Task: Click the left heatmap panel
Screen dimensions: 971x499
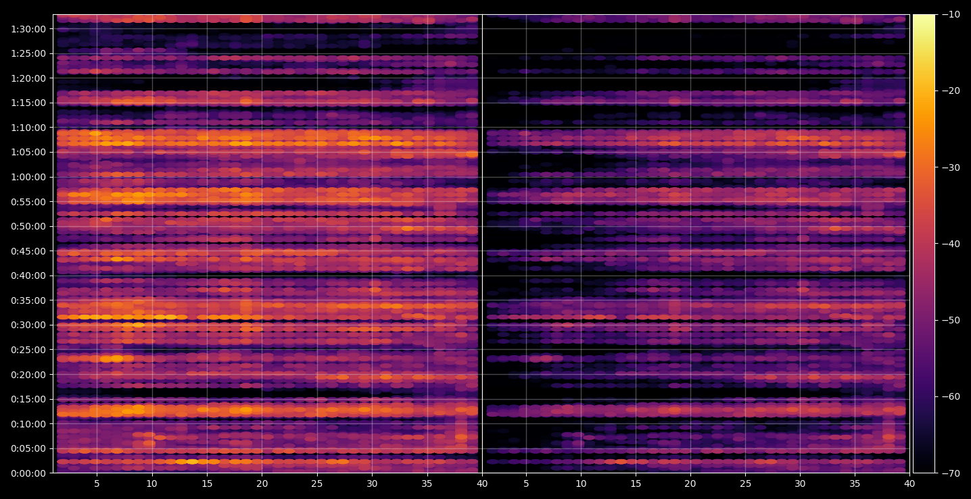Action: (x=267, y=244)
